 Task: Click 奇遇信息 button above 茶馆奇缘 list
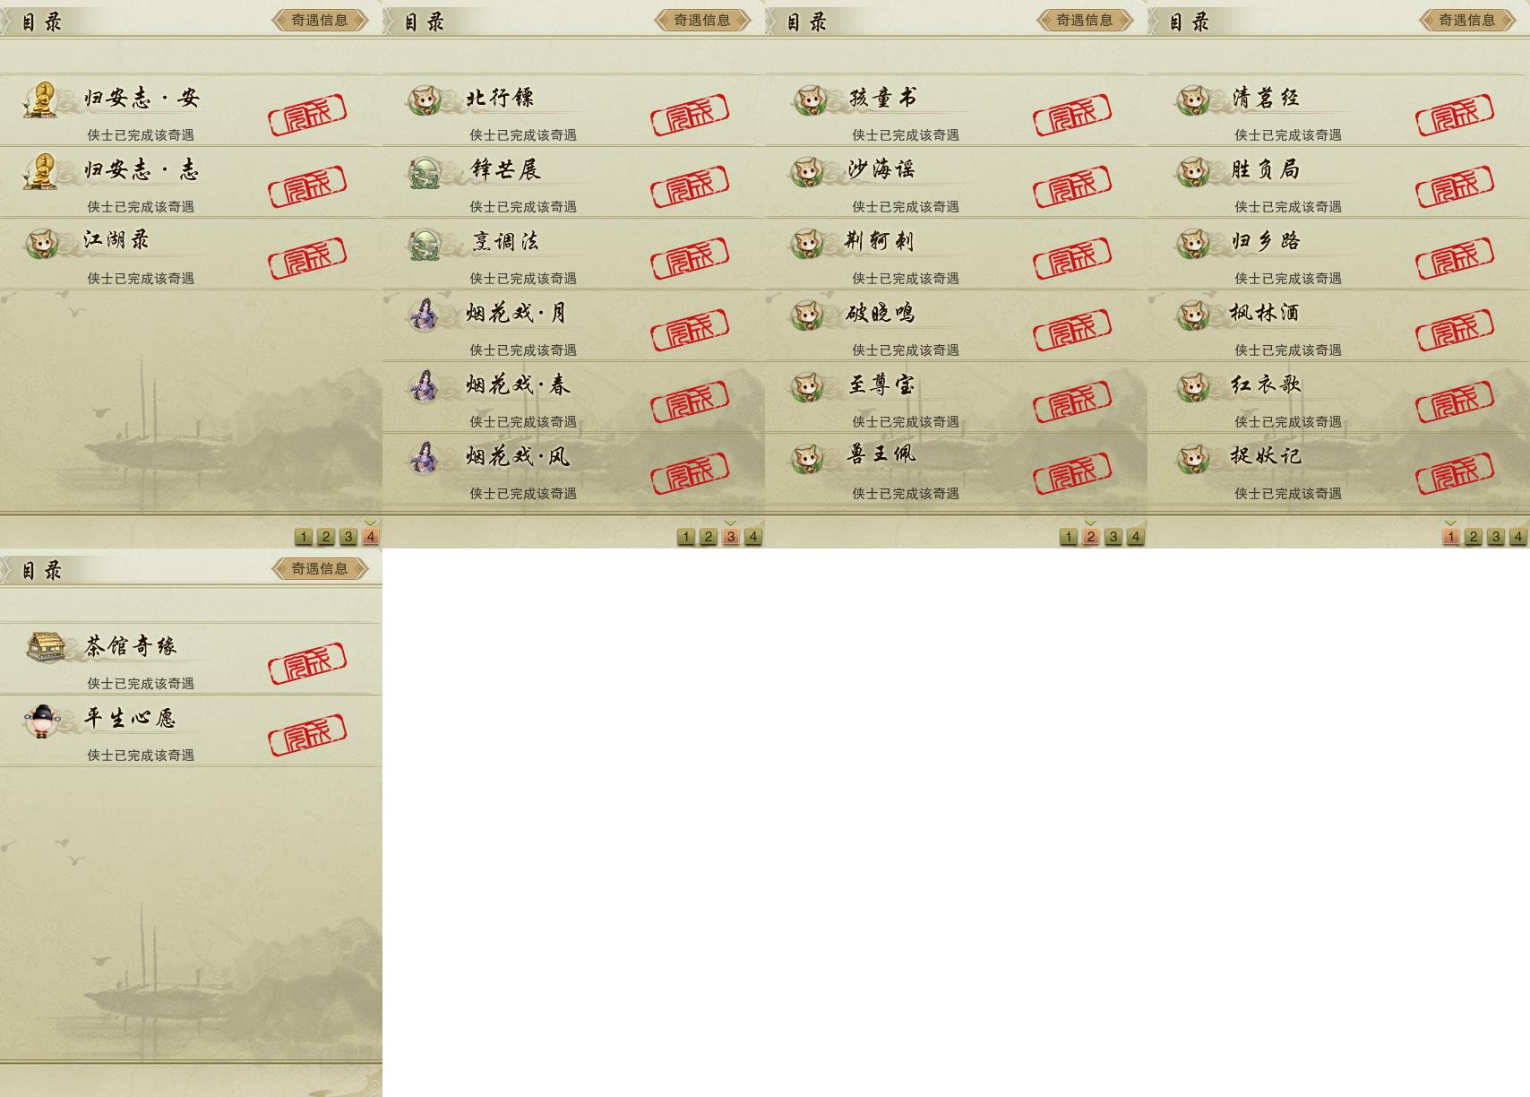[x=320, y=568]
